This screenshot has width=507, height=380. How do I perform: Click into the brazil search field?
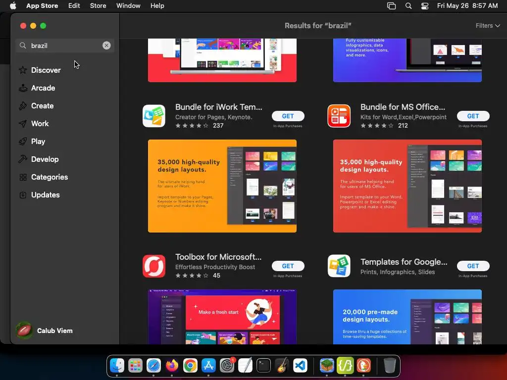tap(65, 46)
